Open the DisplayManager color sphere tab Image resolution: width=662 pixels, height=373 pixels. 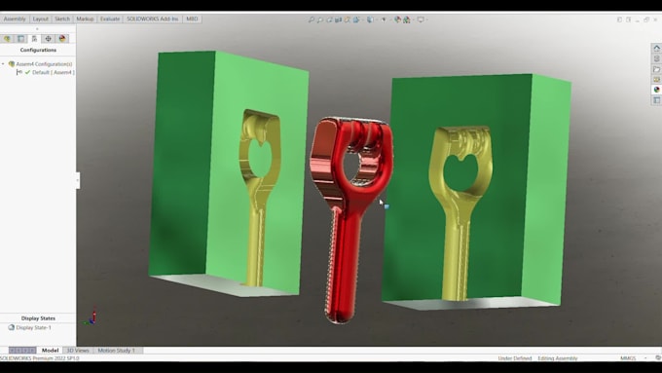point(62,38)
